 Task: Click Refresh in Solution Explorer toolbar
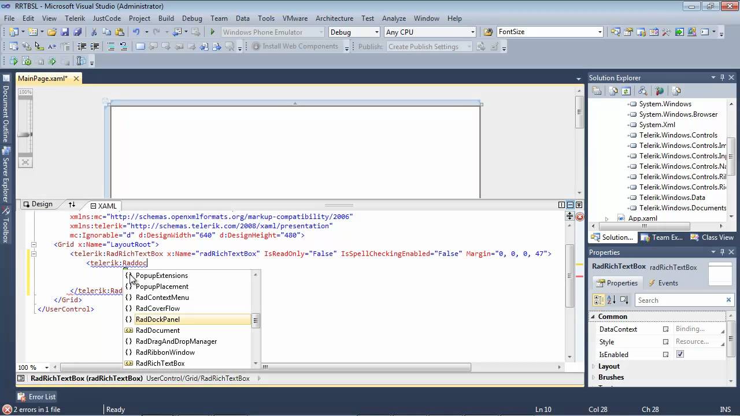click(626, 91)
